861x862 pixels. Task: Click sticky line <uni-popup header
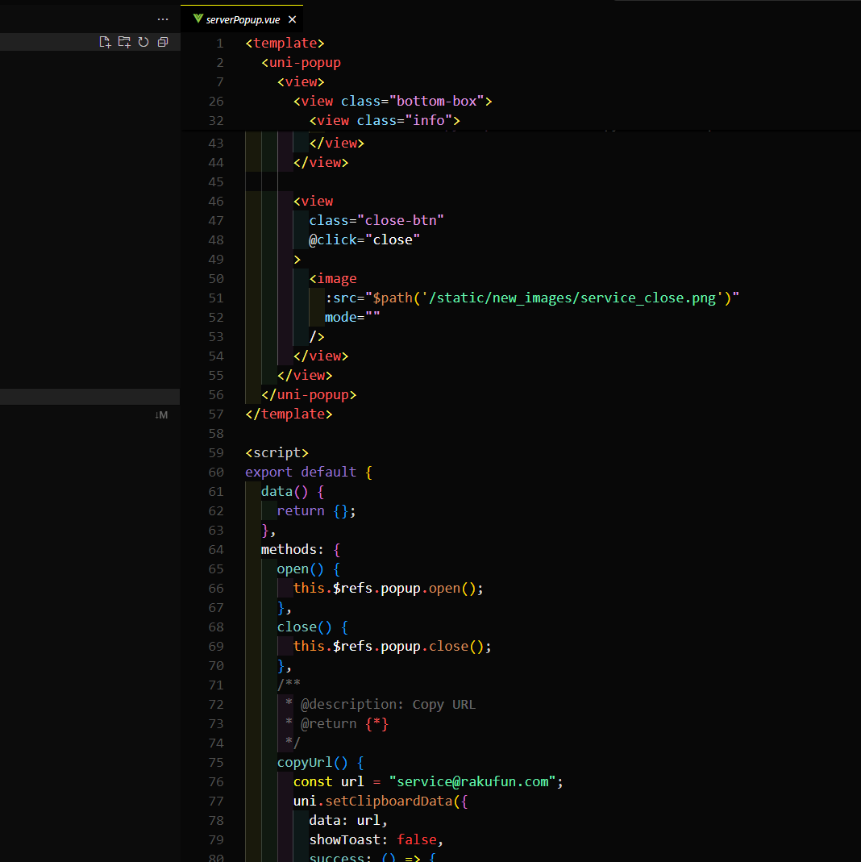pos(301,63)
